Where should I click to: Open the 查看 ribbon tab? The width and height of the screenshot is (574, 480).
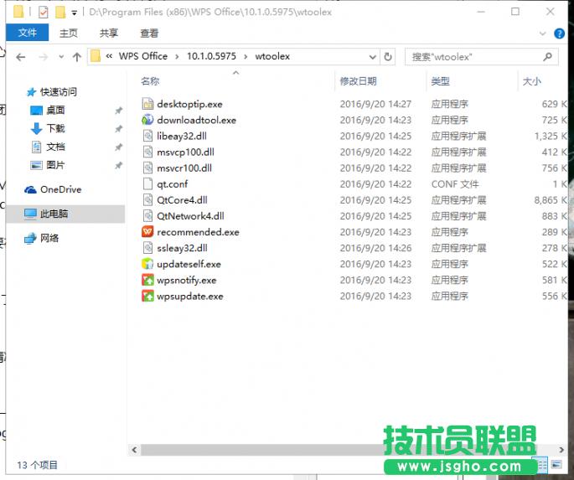149,34
